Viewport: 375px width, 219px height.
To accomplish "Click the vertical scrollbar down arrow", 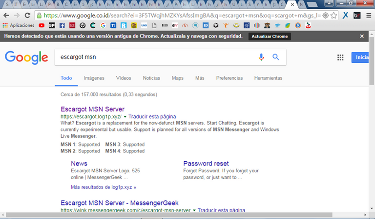I will [372, 208].
